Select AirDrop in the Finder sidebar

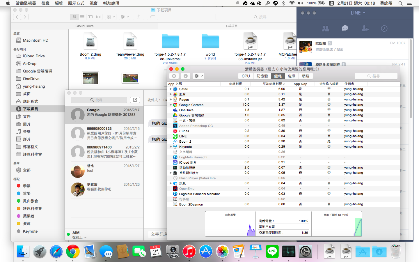click(x=30, y=63)
